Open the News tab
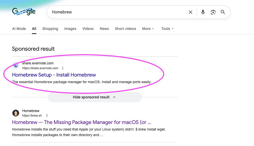The width and height of the screenshot is (254, 146). (104, 29)
